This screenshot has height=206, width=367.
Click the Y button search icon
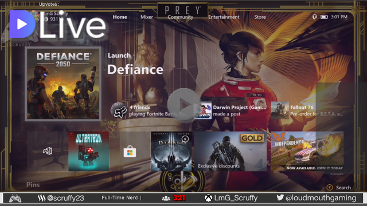(x=330, y=187)
